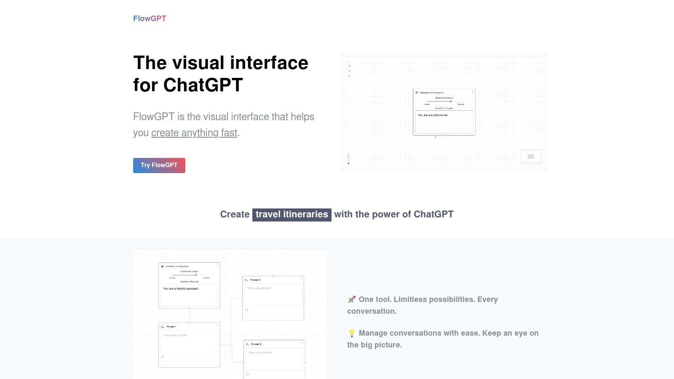This screenshot has width=674, height=379.
Task: Open the underlined "create anything fast" link
Action: coord(194,133)
